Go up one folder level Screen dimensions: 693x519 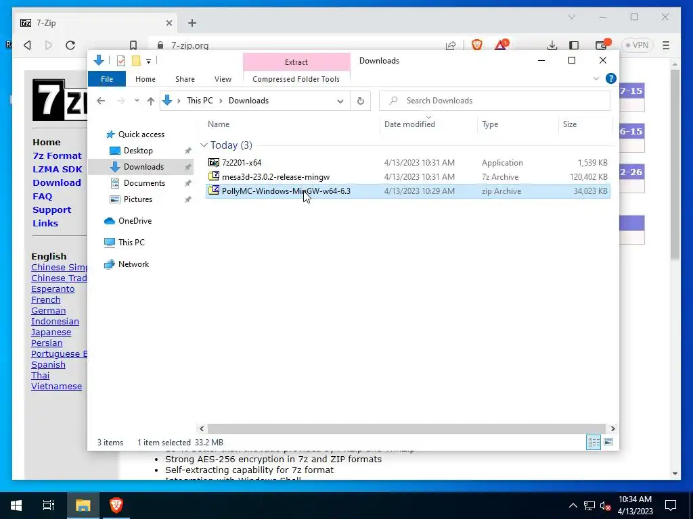pyautogui.click(x=151, y=101)
